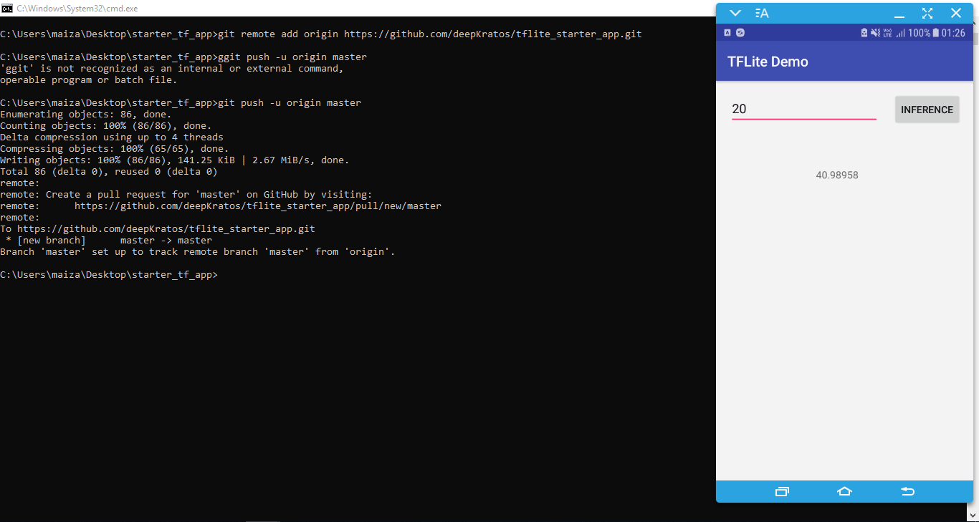
Task: Click the pull request URL in terminal
Action: tap(258, 206)
